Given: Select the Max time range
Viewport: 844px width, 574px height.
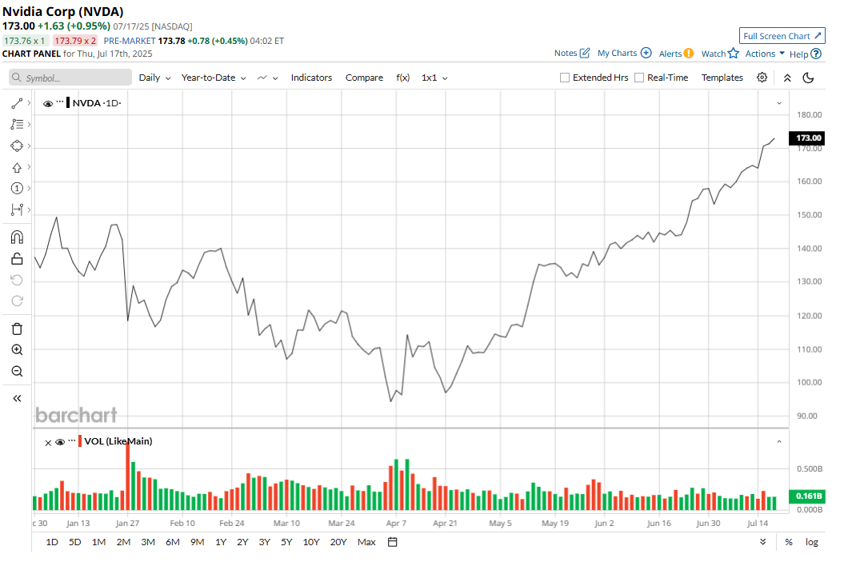Looking at the screenshot, I should [x=366, y=542].
